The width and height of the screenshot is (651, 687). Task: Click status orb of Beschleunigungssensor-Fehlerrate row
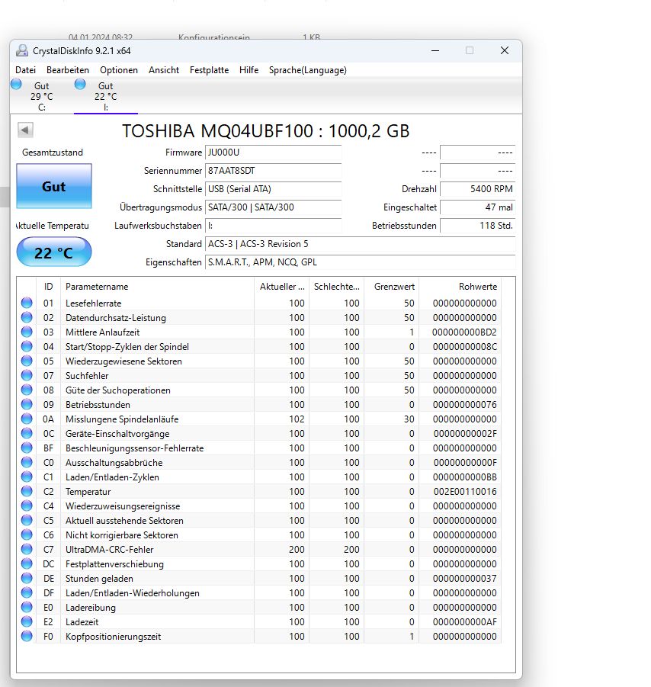(27, 448)
